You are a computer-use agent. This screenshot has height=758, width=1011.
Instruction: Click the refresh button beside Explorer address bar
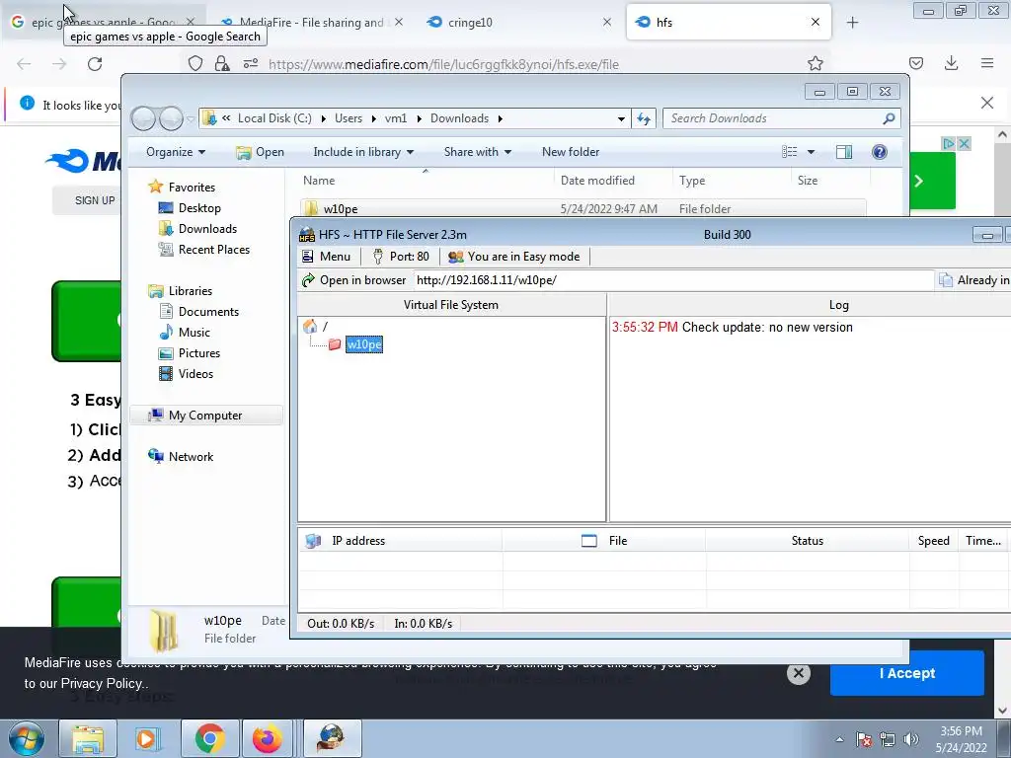click(644, 118)
